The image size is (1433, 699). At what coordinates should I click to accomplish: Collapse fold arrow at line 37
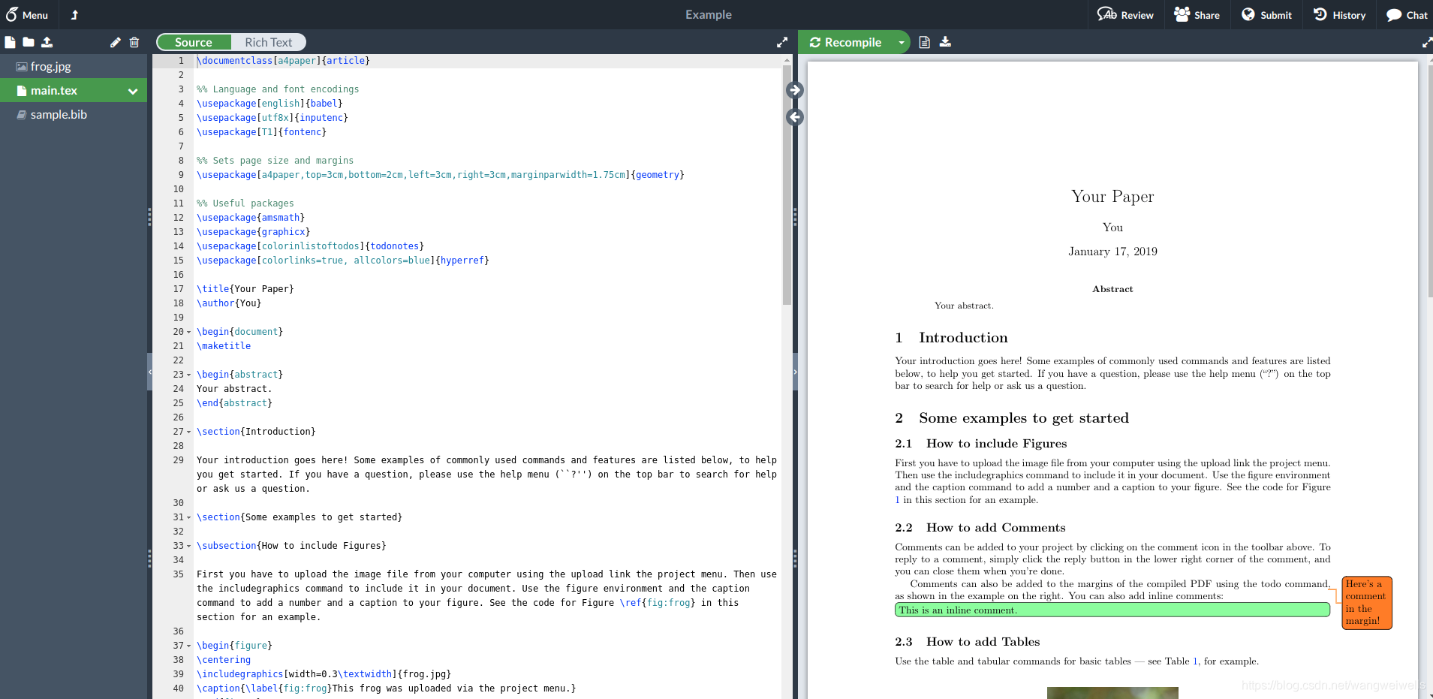click(x=188, y=646)
